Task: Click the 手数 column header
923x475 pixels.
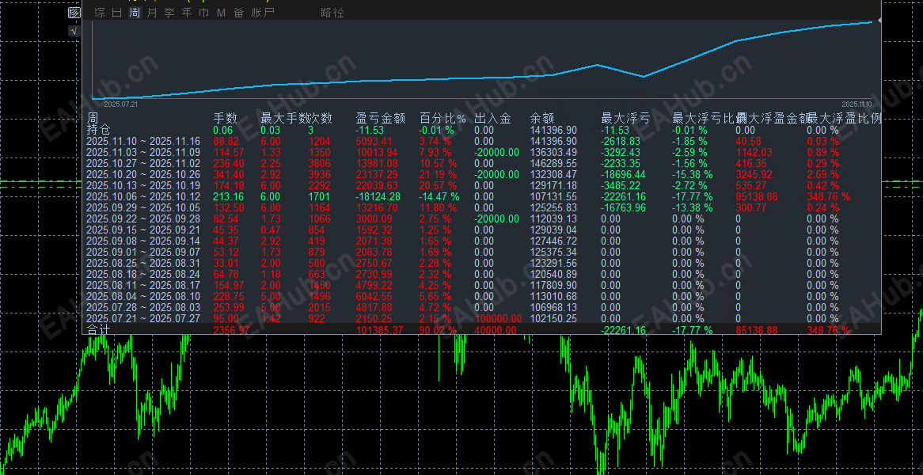Action: [225, 118]
